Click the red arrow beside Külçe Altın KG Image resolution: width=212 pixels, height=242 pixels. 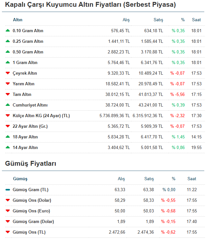click(x=8, y=116)
